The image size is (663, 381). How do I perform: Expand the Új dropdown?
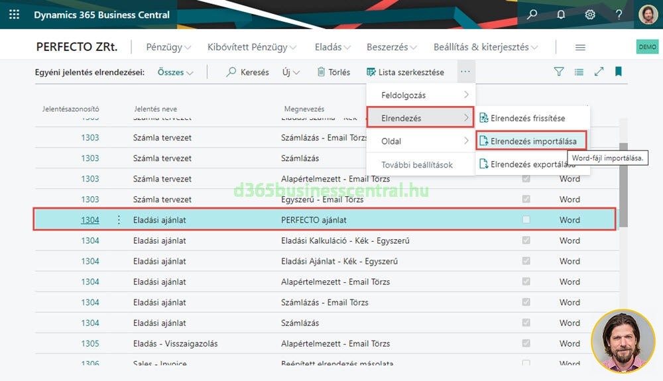[x=291, y=72]
